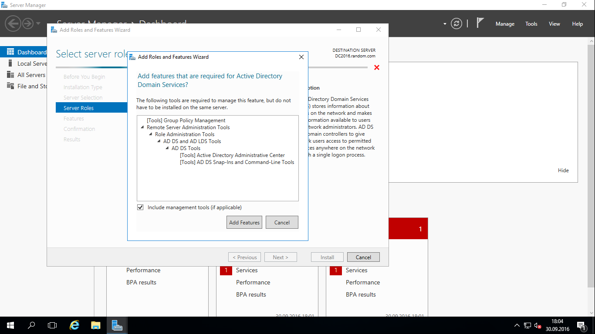This screenshot has width=595, height=334.
Task: Open the View menu
Action: (554, 24)
